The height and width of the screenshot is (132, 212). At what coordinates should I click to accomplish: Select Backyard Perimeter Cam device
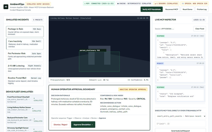coord(25,120)
